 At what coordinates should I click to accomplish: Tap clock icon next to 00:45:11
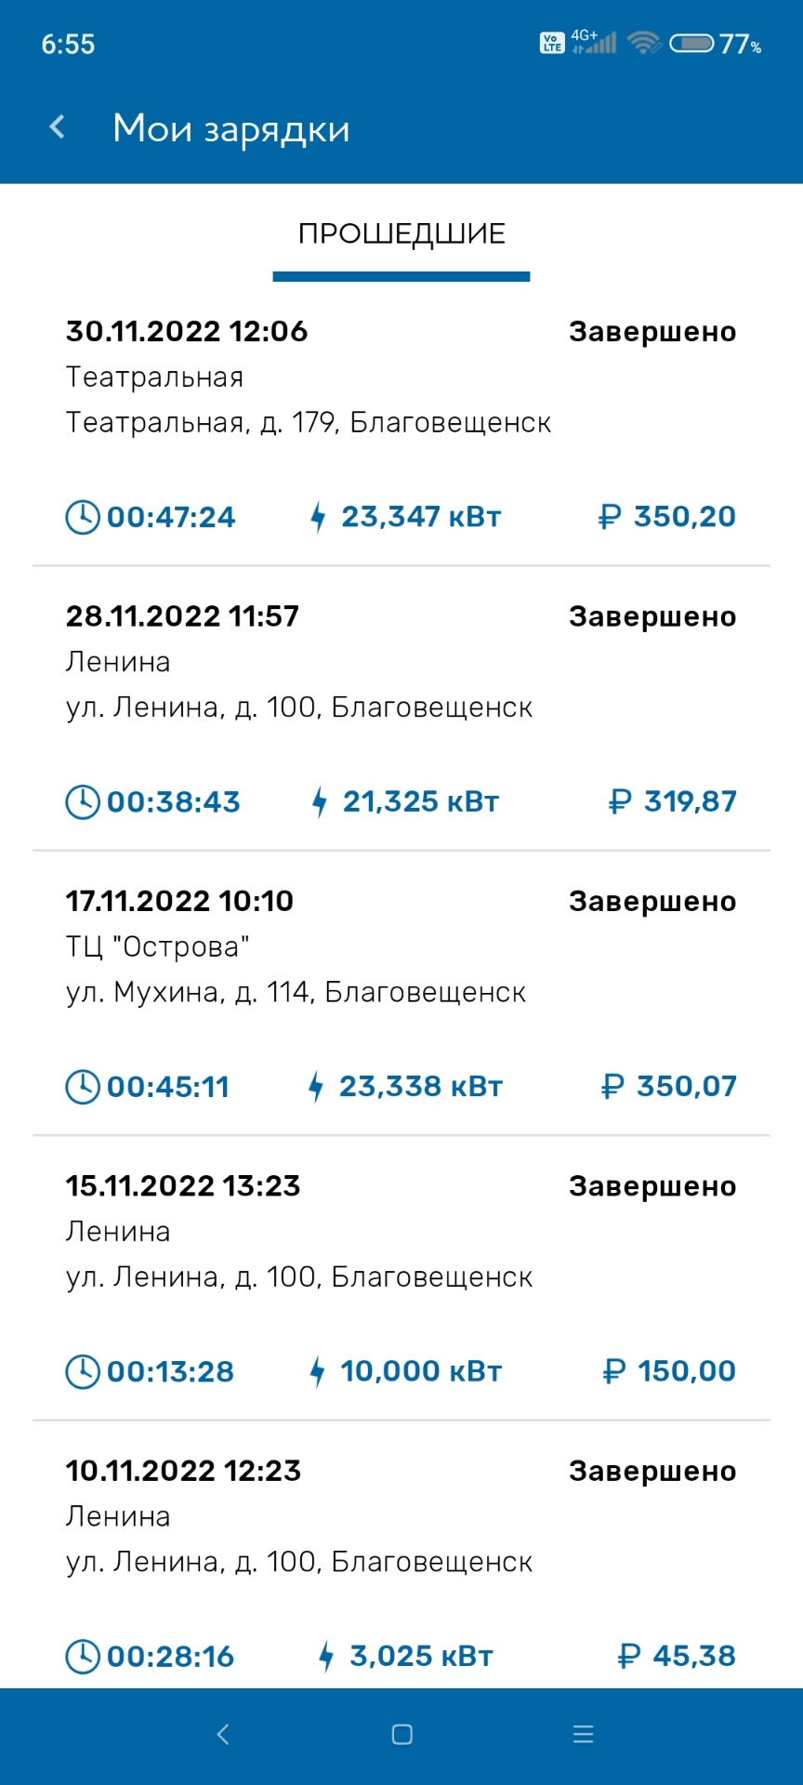coord(83,1087)
